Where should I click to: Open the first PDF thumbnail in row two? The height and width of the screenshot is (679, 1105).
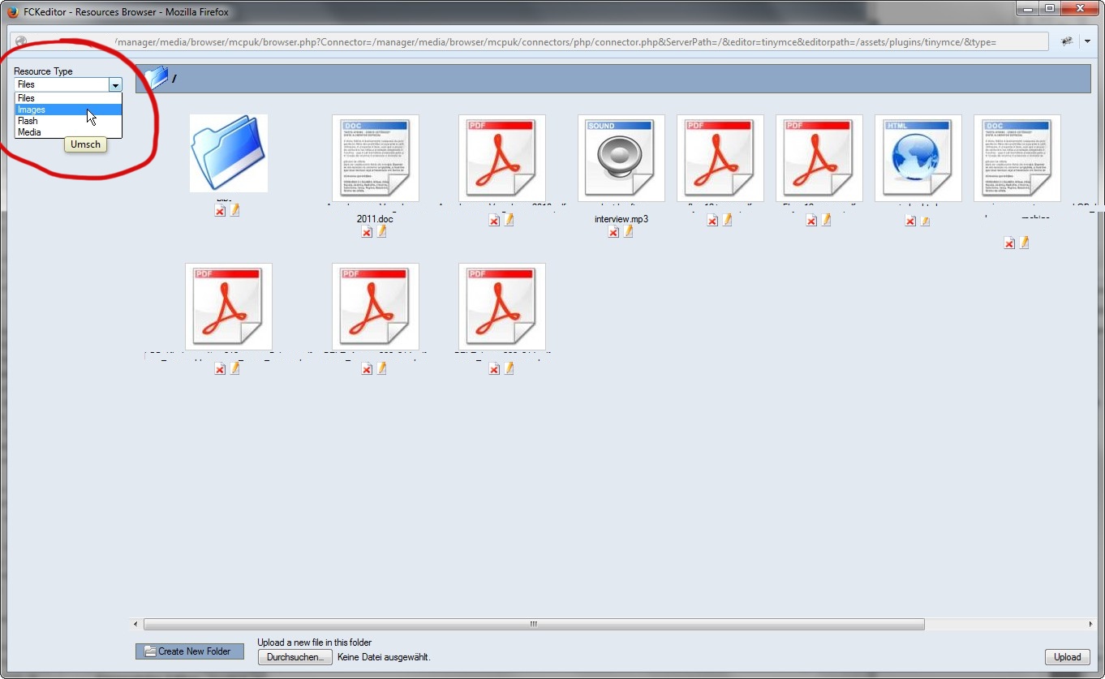coord(228,306)
